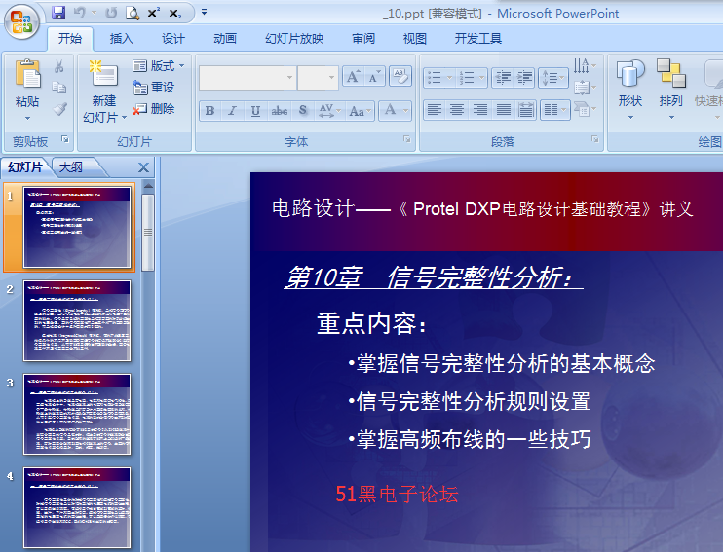Open the Paste options arrow
The width and height of the screenshot is (723, 552).
pos(27,119)
